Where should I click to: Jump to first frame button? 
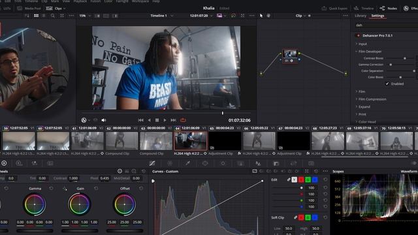pyautogui.click(x=141, y=120)
